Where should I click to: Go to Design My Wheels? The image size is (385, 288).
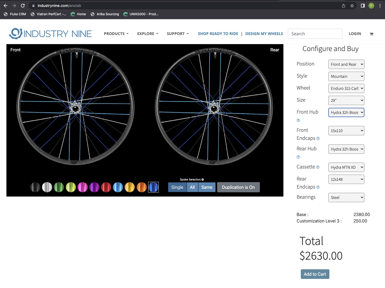pyautogui.click(x=264, y=34)
